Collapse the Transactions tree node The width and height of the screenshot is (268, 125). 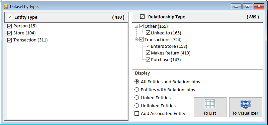[136, 39]
